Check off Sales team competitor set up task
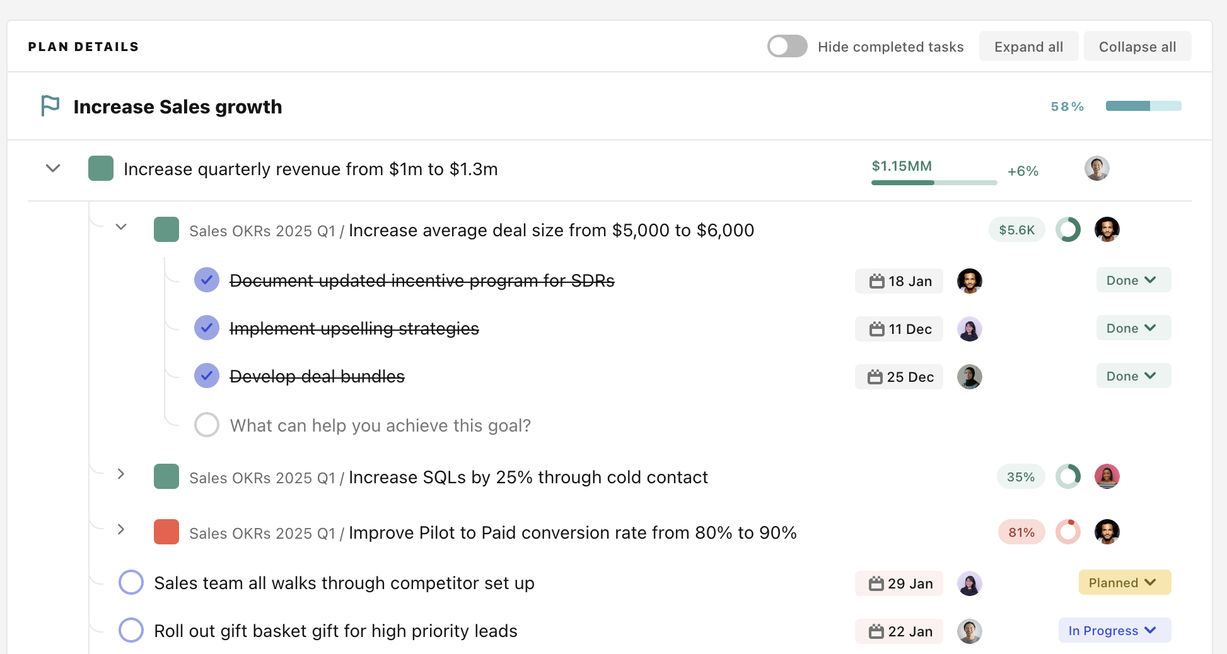Image resolution: width=1227 pixels, height=654 pixels. pos(131,583)
